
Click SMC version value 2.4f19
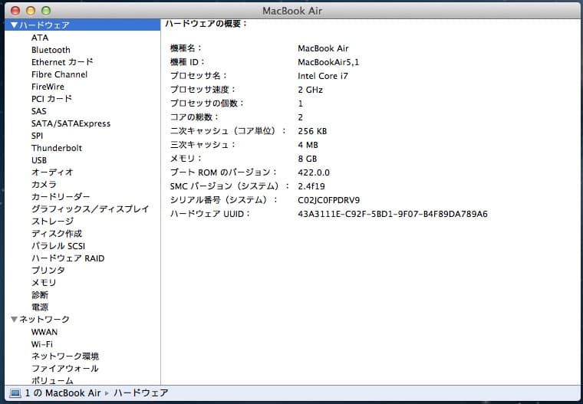tap(311, 186)
